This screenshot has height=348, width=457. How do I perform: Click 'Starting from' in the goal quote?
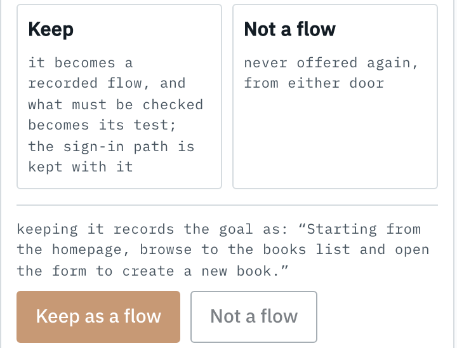(364, 229)
